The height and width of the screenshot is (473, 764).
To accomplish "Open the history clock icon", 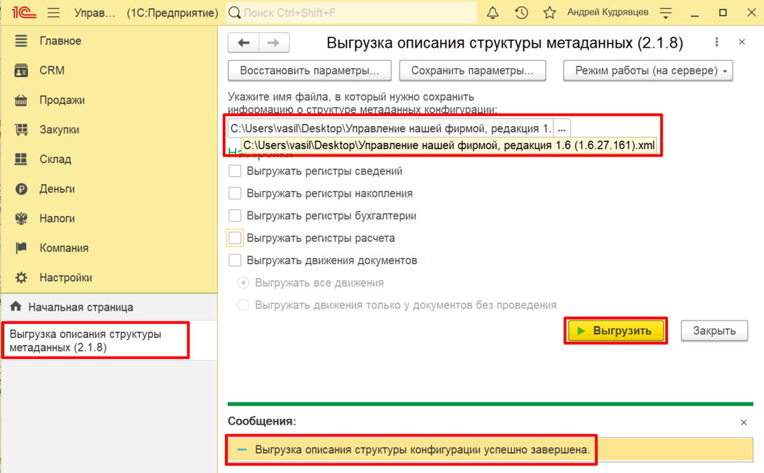I will click(521, 12).
